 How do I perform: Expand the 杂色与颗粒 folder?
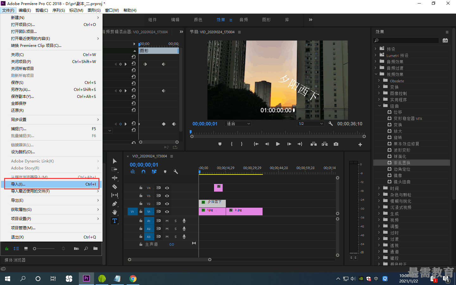point(379,194)
